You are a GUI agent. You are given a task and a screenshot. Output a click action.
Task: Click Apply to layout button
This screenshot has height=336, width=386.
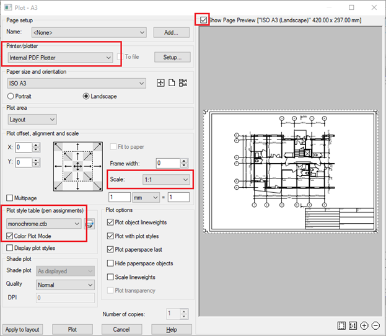pyautogui.click(x=22, y=329)
